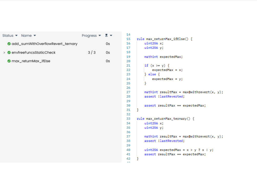Click assert !lastReverted on line 28
The height and width of the screenshot is (193, 257).
pyautogui.click(x=164, y=96)
